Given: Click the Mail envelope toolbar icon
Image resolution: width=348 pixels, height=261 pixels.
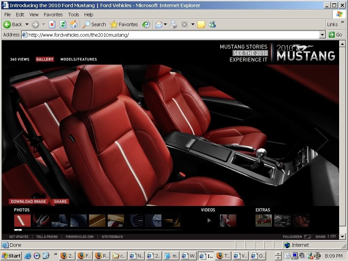Looking at the screenshot, I should coord(159,24).
